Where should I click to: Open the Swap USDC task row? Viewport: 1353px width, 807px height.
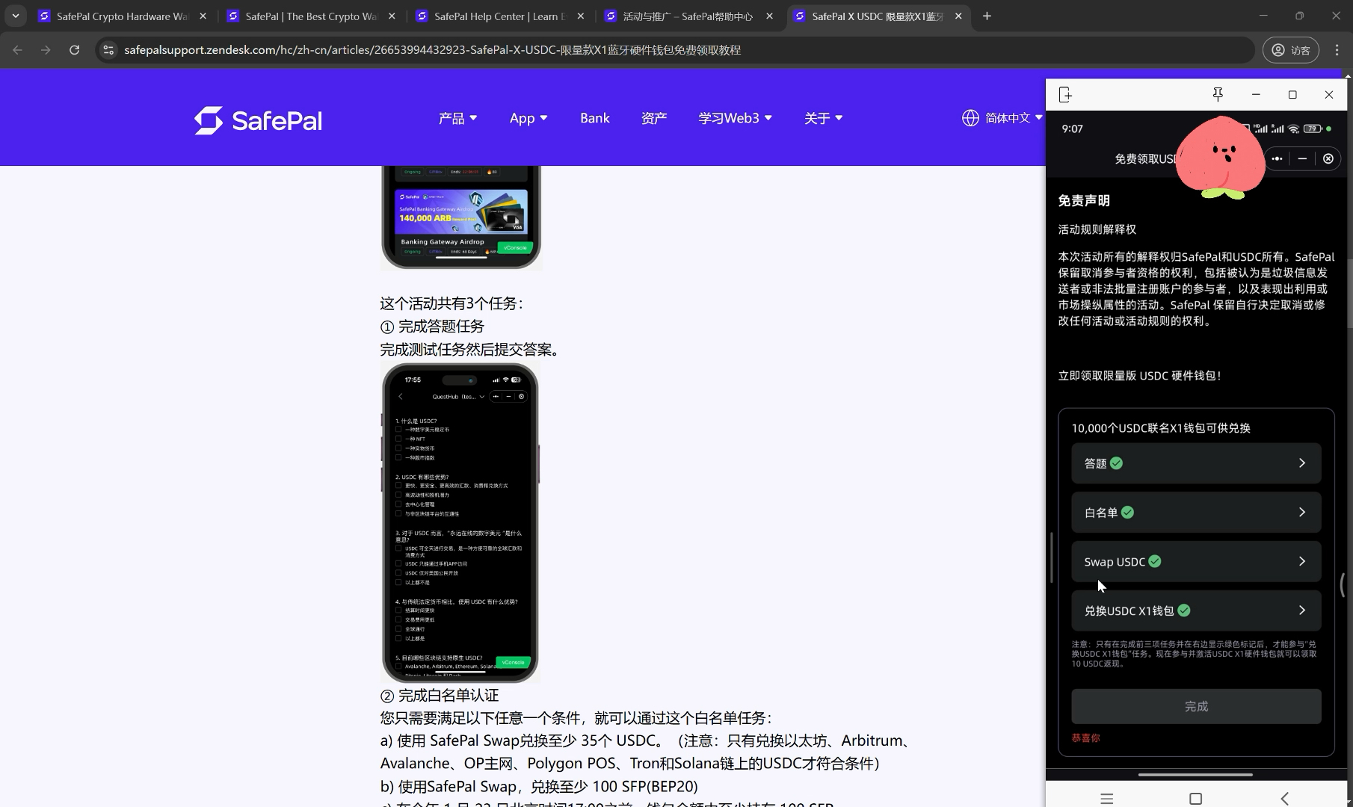1196,561
